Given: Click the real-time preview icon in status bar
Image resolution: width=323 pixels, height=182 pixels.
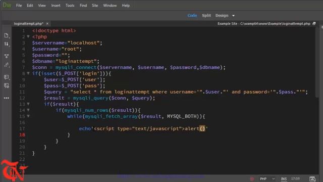Looking at the screenshot, I should (312, 178).
